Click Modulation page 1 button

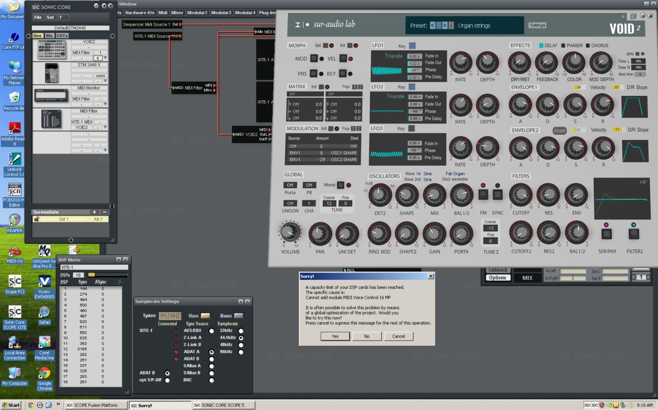[x=355, y=128]
